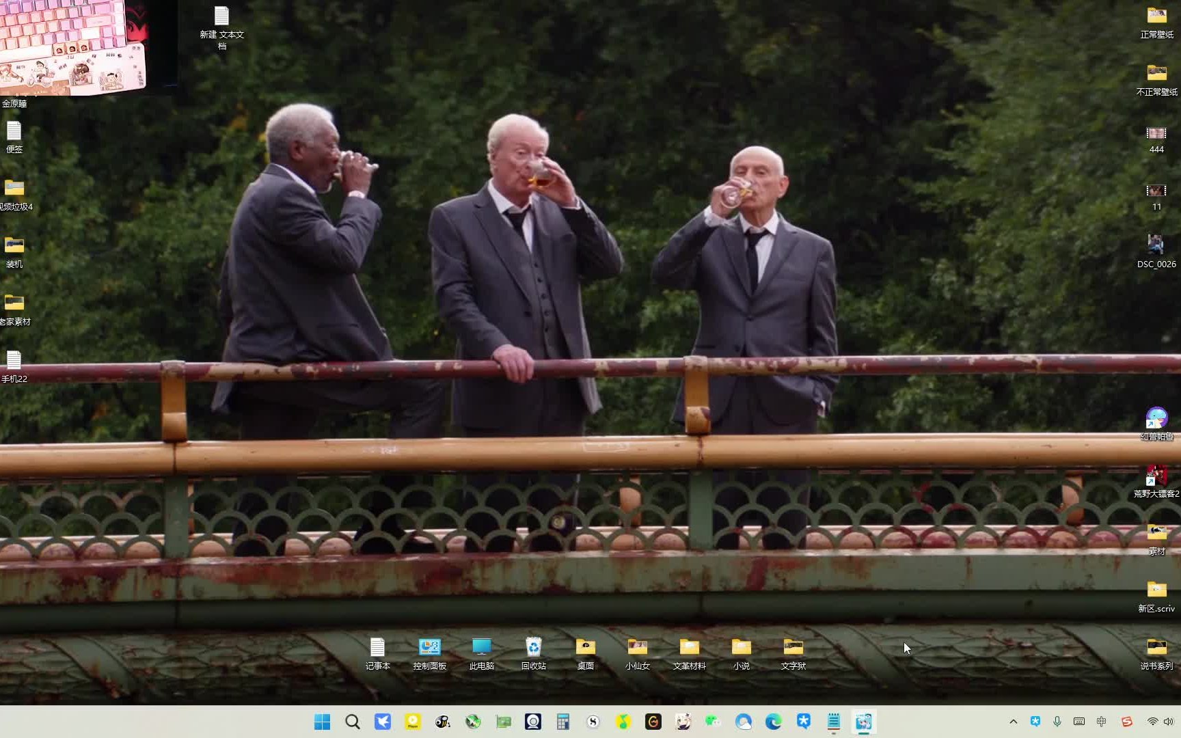
Task: Open the Calculator from taskbar
Action: [x=562, y=722]
